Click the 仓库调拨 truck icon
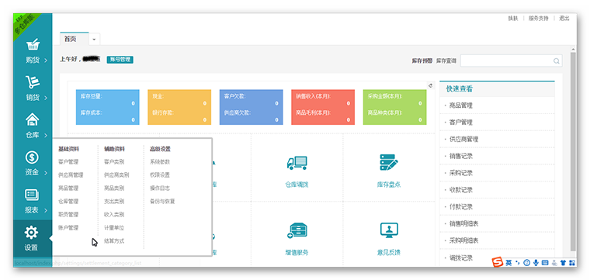The image size is (590, 280). pyautogui.click(x=297, y=163)
